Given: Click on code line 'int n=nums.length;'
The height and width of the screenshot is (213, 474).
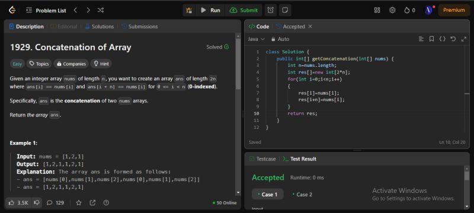Looking at the screenshot, I should click(x=312, y=65).
